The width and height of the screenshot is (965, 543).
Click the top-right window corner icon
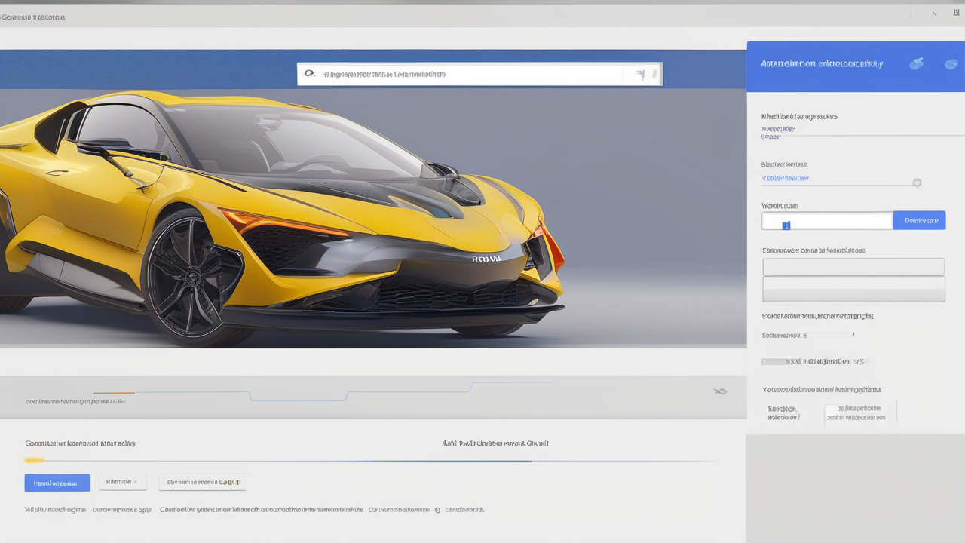click(956, 12)
